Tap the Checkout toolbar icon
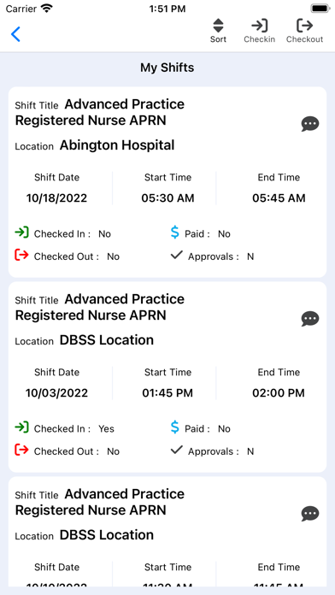Viewport: 335px width, 595px height. [x=304, y=31]
